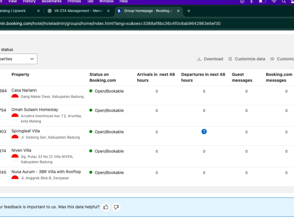
Task: Click the Guest messages column header
Action: (x=242, y=77)
